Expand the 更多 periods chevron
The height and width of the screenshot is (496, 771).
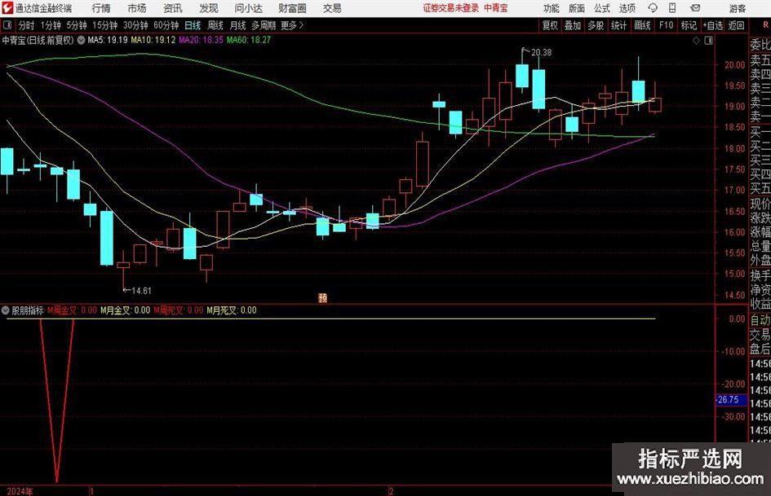pos(292,25)
